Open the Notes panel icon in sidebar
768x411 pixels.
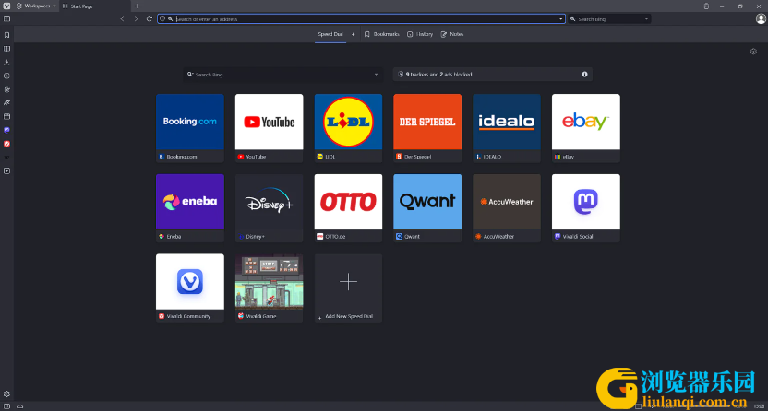pos(6,89)
